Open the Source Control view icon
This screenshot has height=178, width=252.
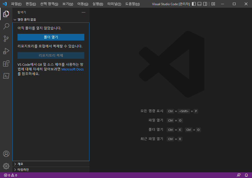[x=6, y=39]
